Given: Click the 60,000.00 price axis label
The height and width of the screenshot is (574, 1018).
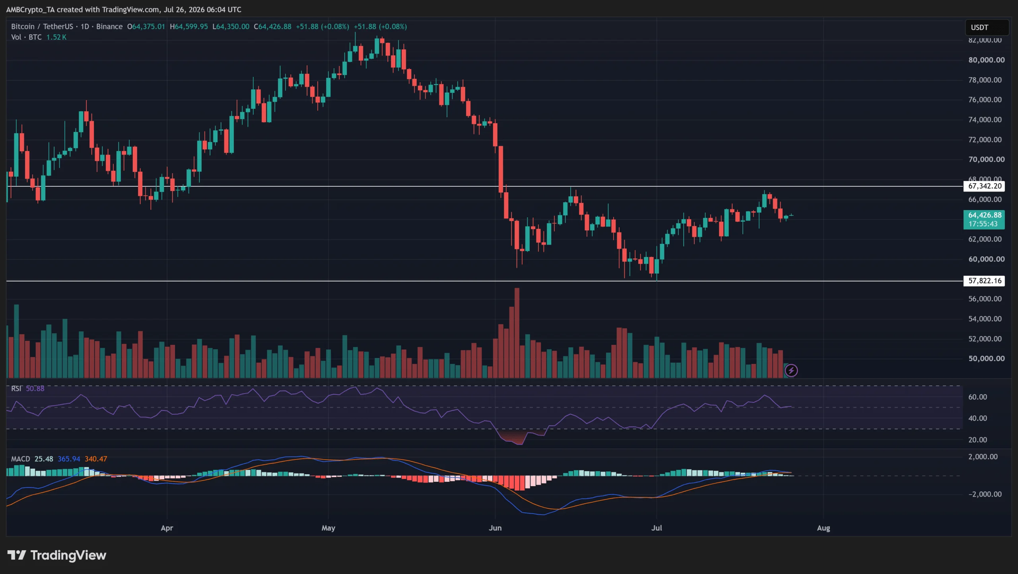Looking at the screenshot, I should point(987,259).
